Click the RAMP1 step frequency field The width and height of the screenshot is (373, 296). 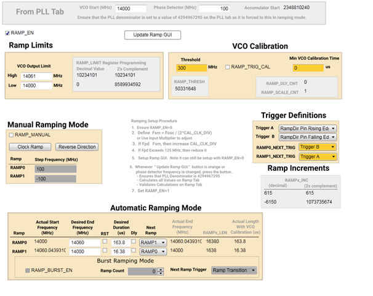pyautogui.click(x=55, y=179)
